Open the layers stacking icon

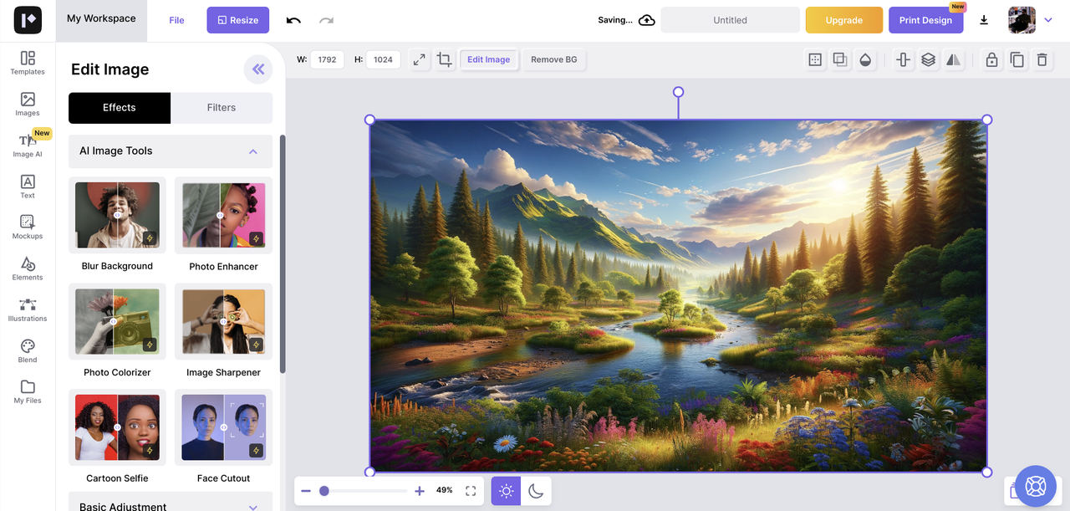click(x=928, y=59)
